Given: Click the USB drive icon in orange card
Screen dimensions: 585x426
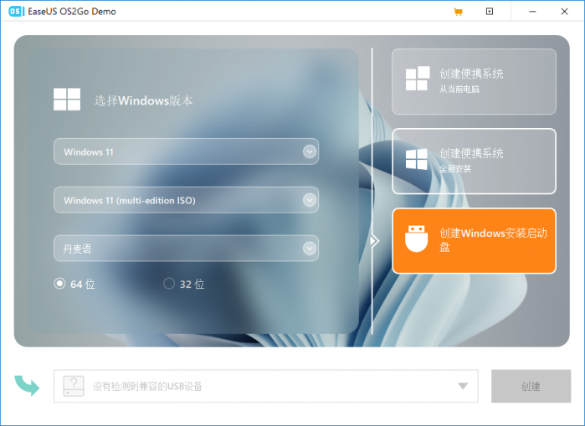Looking at the screenshot, I should (x=417, y=239).
